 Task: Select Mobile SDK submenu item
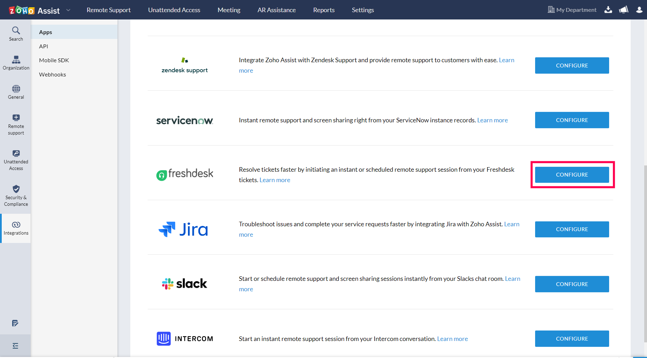click(x=54, y=60)
